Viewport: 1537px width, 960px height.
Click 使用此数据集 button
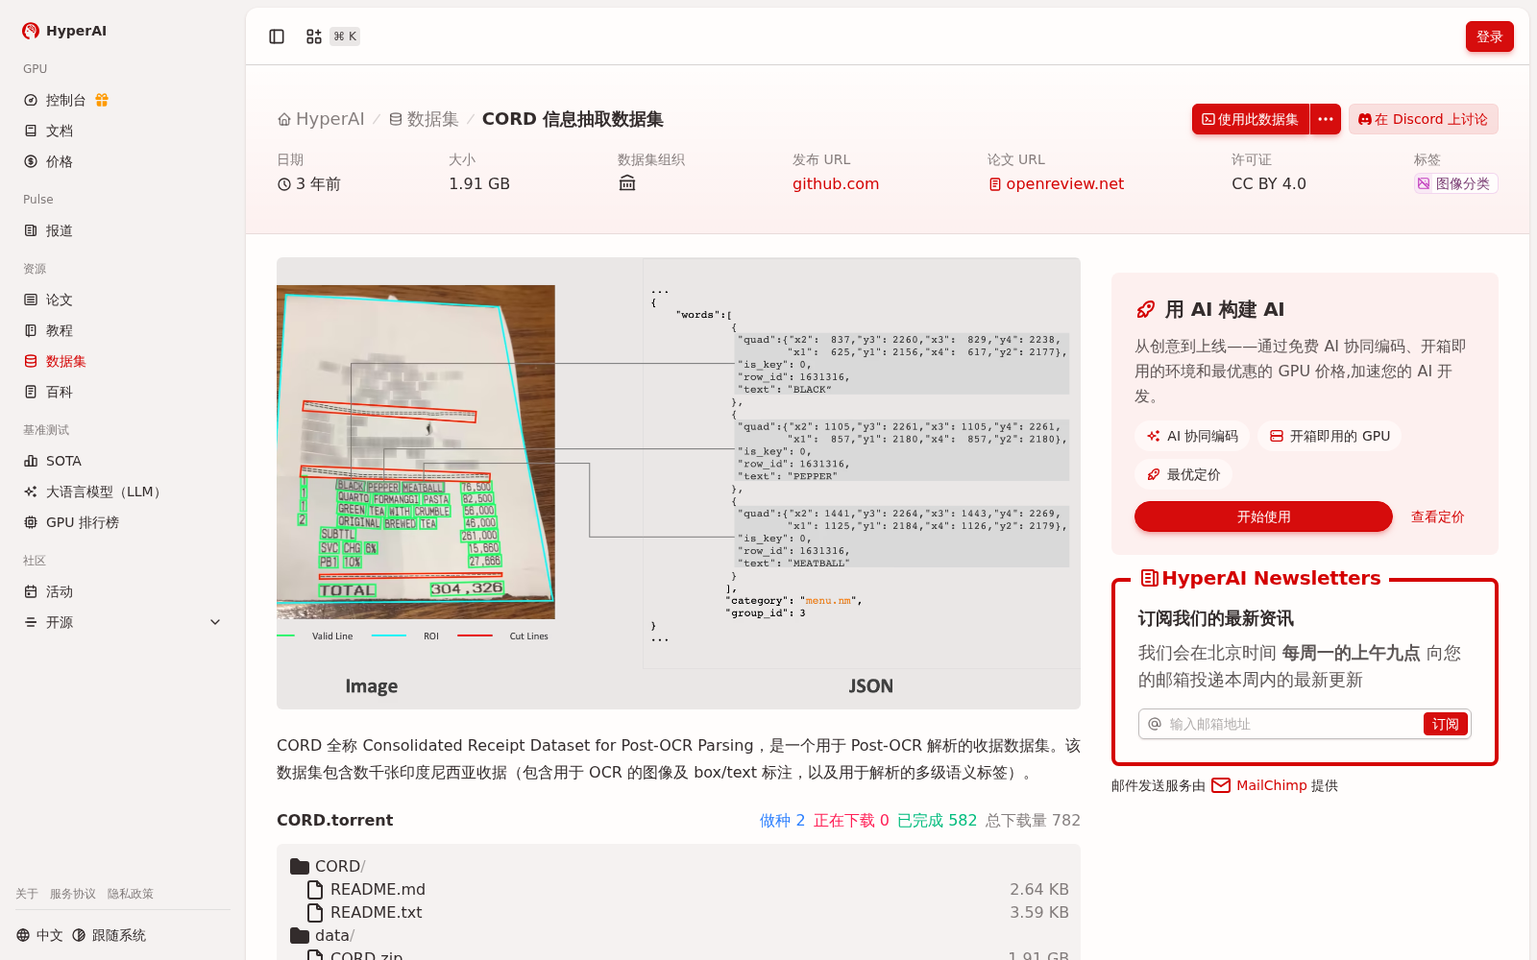(x=1251, y=119)
